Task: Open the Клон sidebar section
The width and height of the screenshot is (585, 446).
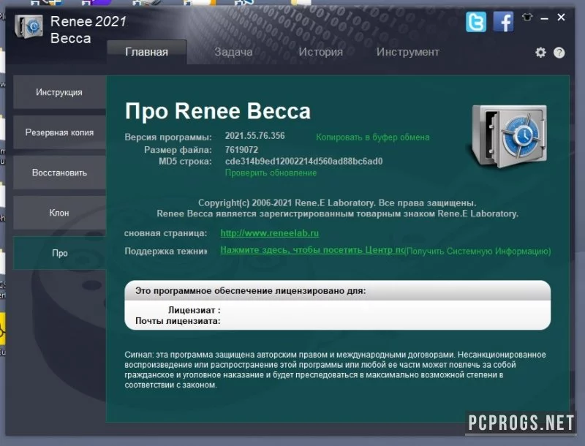Action: (x=59, y=213)
